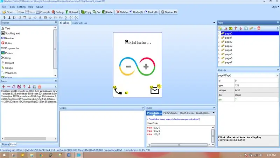Click the edit font icon in Fonts panel
This screenshot has height=158, width=280.
(19, 87)
